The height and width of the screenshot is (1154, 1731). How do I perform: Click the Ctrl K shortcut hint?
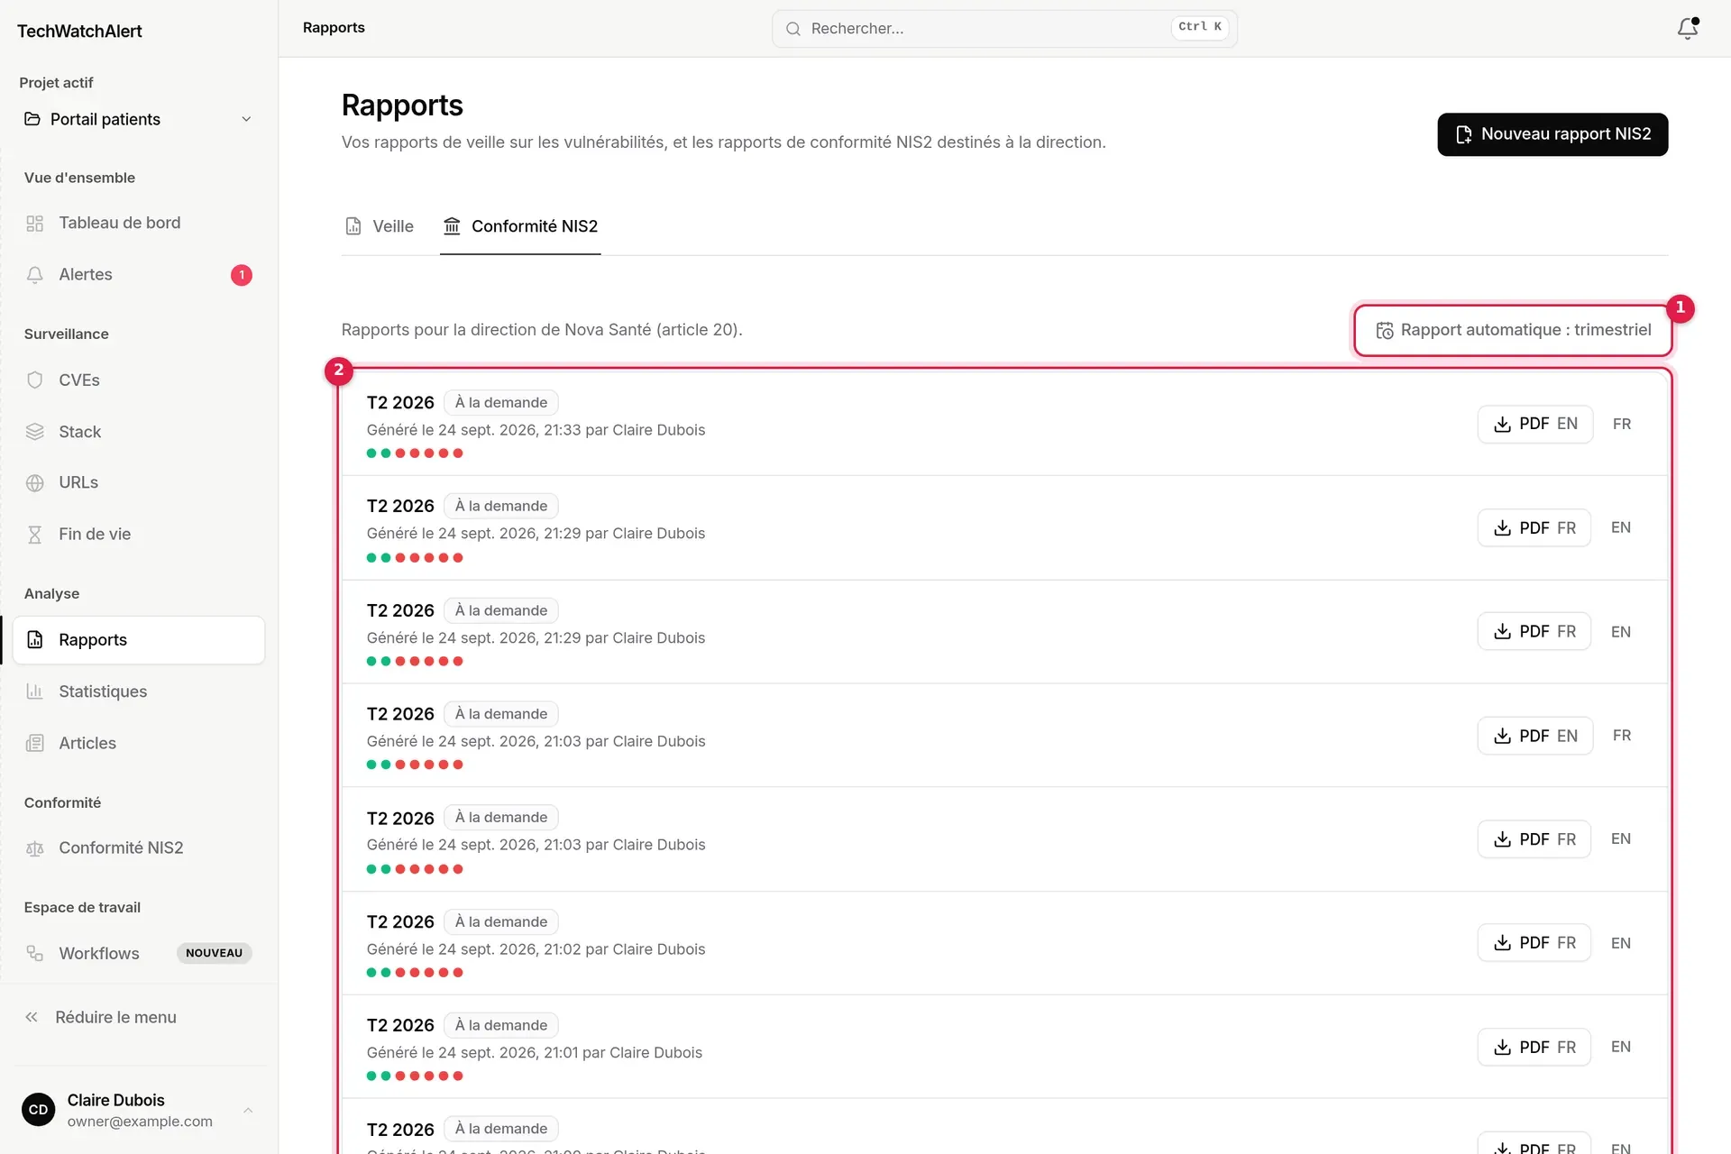pyautogui.click(x=1200, y=27)
